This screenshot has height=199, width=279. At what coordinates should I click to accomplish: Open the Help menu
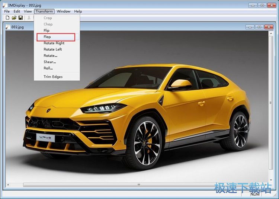[x=78, y=11]
